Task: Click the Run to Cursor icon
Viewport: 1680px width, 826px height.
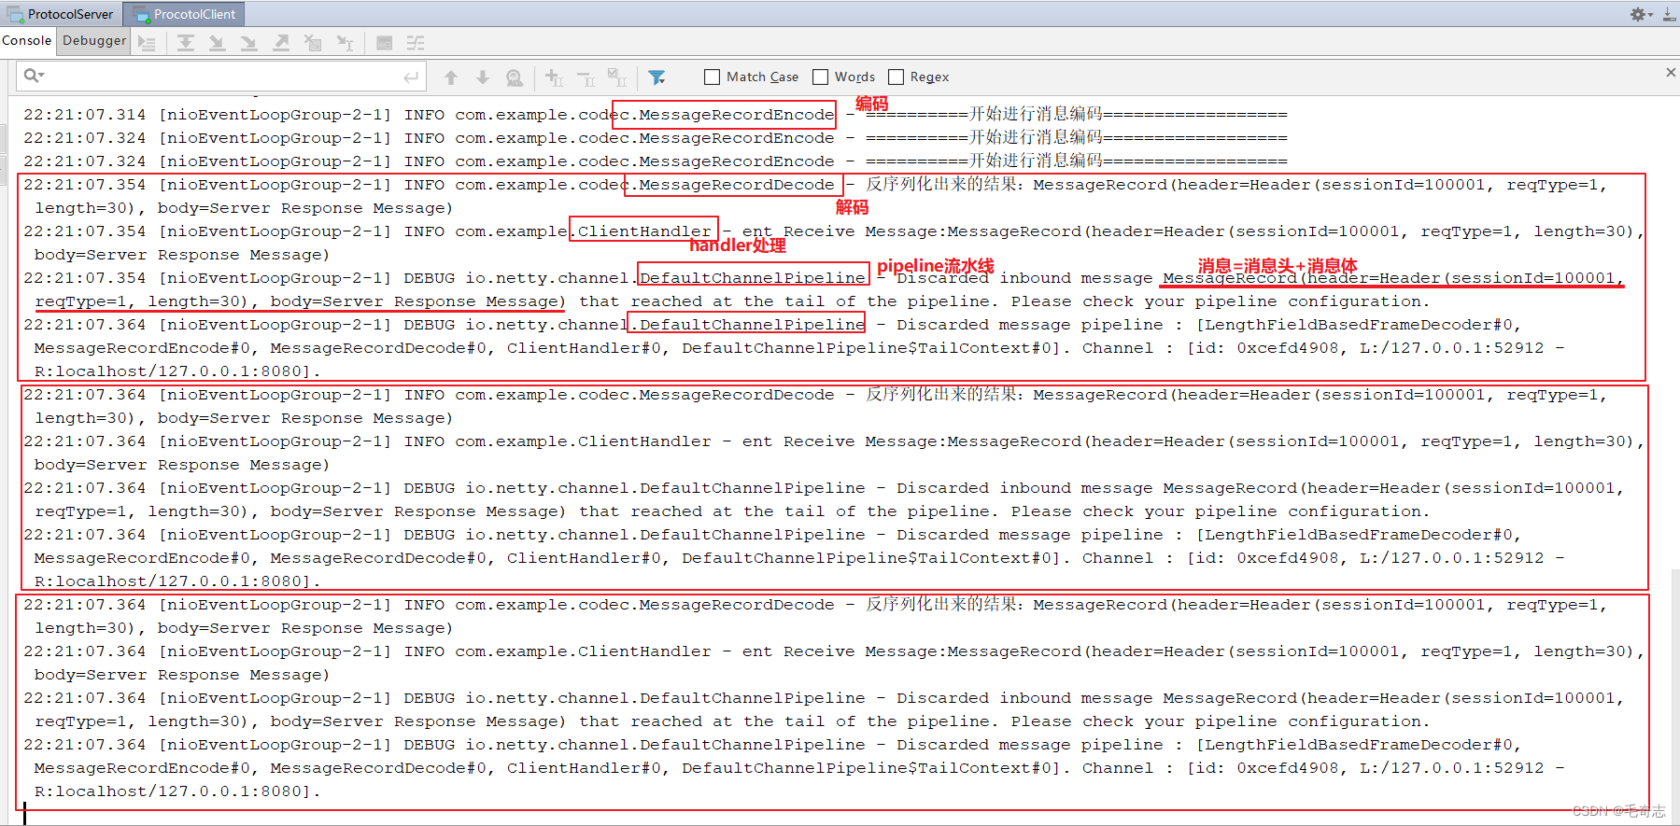Action: 345,43
